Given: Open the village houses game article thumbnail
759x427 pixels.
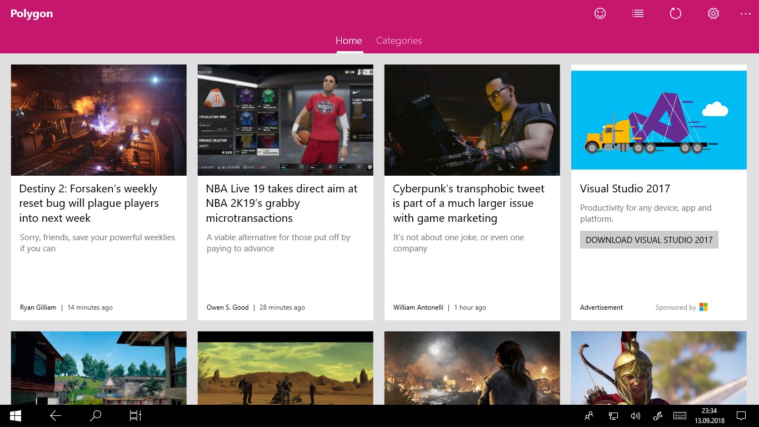Looking at the screenshot, I should click(99, 368).
